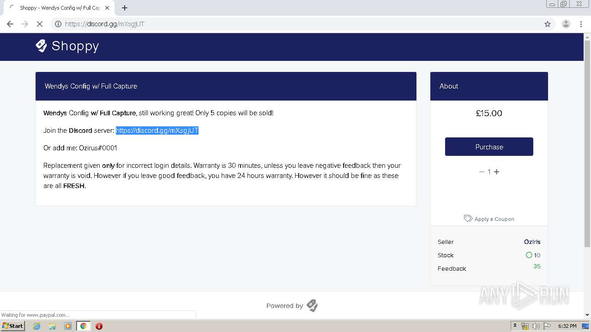Open media player from taskbar
591x332 pixels.
point(68,326)
